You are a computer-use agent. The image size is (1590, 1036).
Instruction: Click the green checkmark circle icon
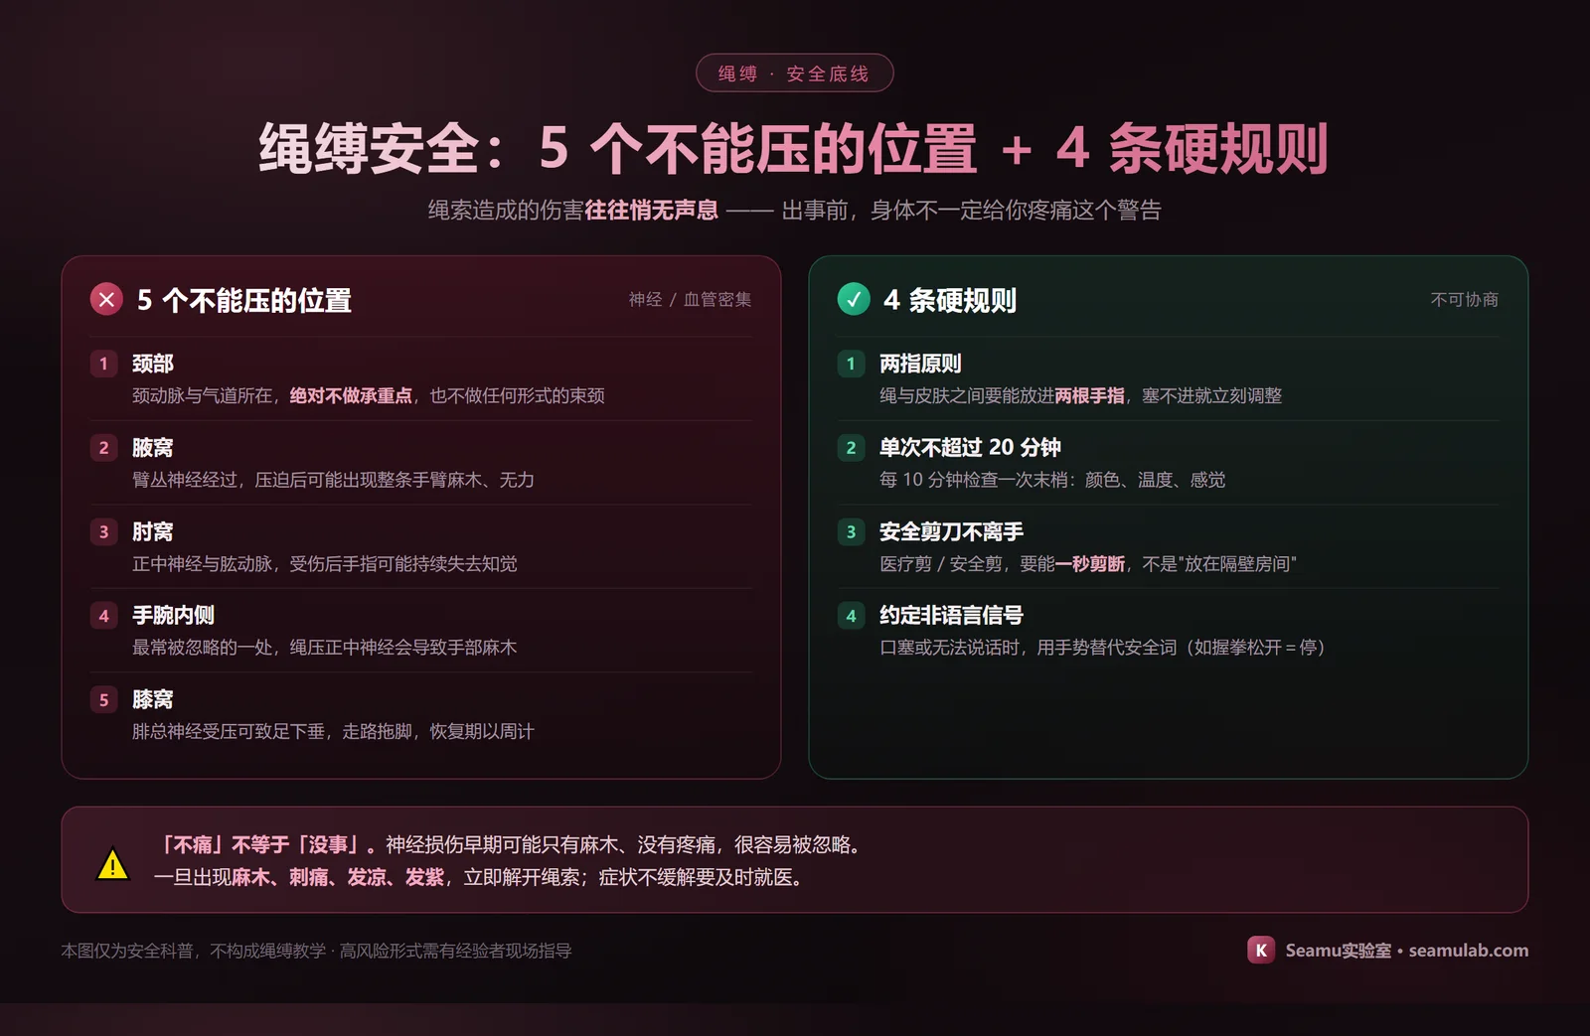pyautogui.click(x=854, y=299)
